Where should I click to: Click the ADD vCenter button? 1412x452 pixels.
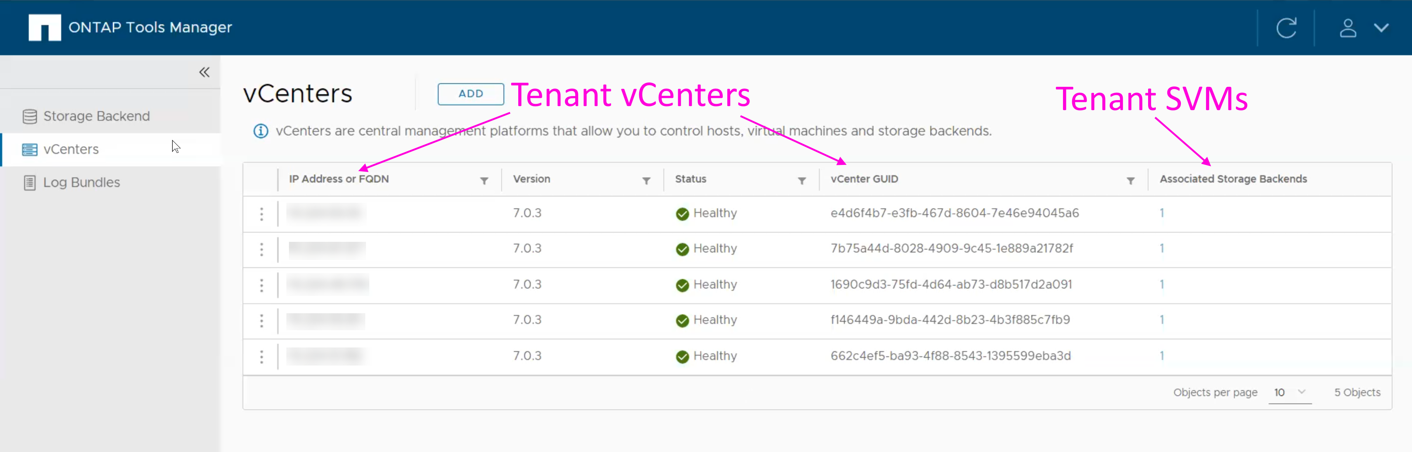tap(470, 93)
